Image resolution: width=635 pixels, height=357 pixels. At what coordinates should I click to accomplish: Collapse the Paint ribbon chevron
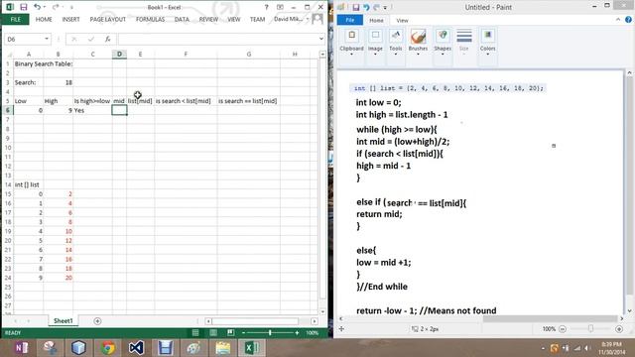point(618,20)
